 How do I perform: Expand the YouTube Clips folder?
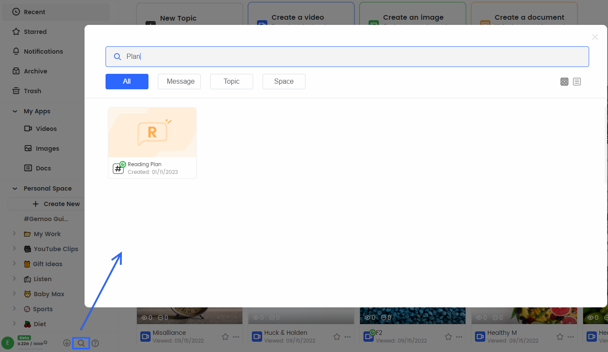point(15,249)
